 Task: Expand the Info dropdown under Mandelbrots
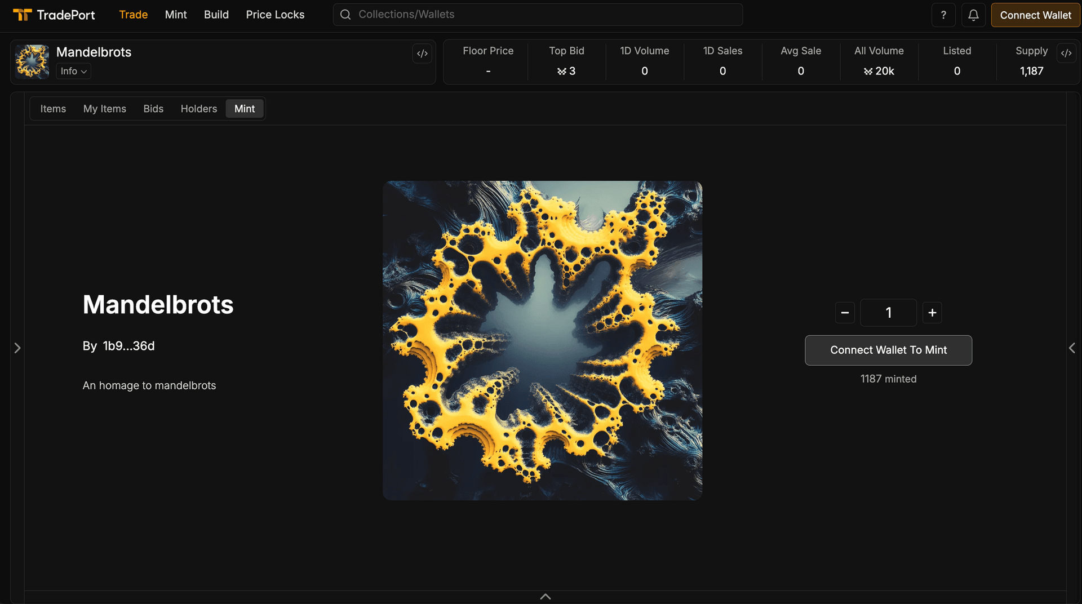73,71
